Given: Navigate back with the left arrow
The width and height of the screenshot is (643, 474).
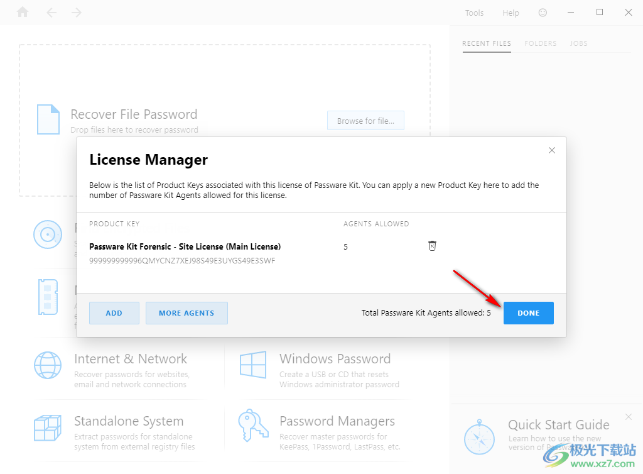Looking at the screenshot, I should point(51,13).
